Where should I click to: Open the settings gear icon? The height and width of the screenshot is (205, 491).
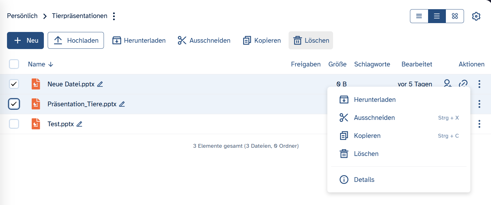[476, 16]
